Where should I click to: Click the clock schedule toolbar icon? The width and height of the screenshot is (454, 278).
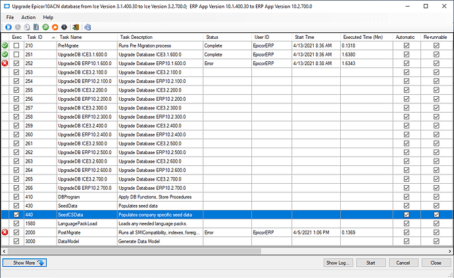coord(27,27)
